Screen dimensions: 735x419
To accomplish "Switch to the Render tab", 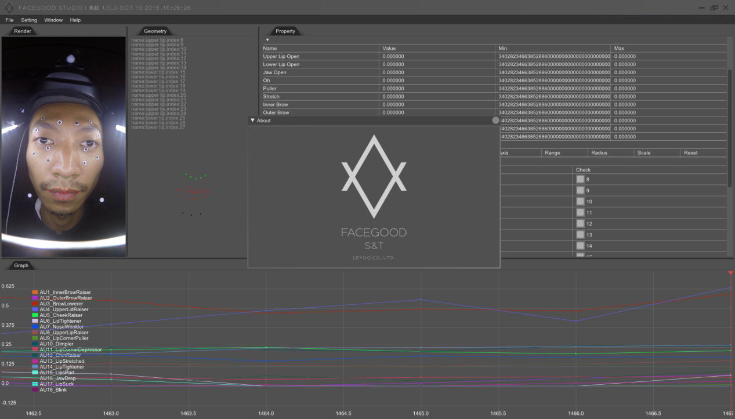I will 23,31.
